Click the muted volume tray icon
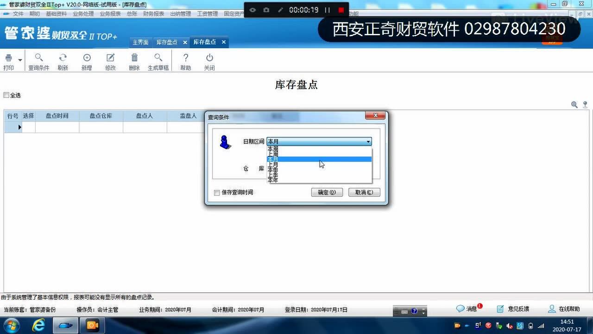593x334 pixels. coord(510,326)
